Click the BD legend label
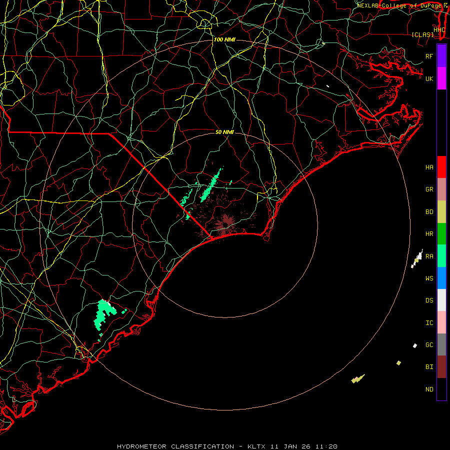 (x=429, y=212)
